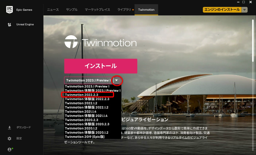256x155 pixels.
Task: Choose Twinmotion 2023.1 Preview 1 from the list
Action: tap(87, 86)
